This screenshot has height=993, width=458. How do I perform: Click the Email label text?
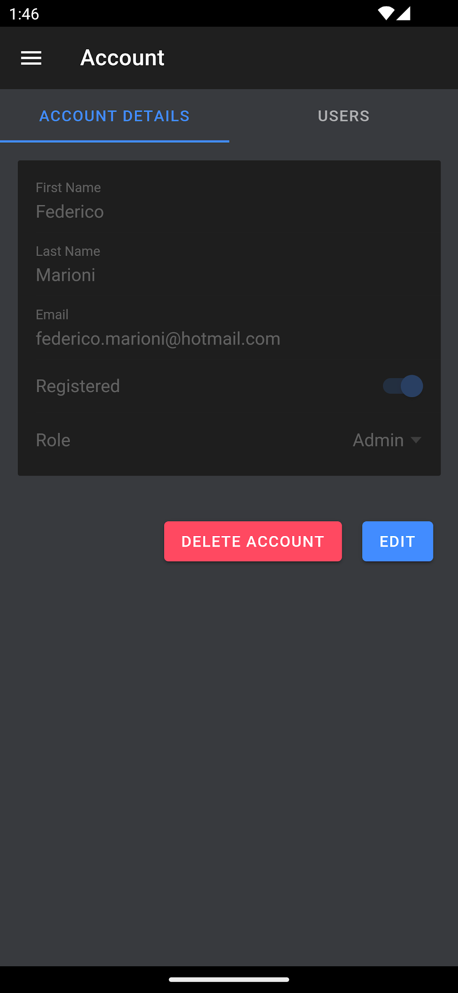pos(52,314)
